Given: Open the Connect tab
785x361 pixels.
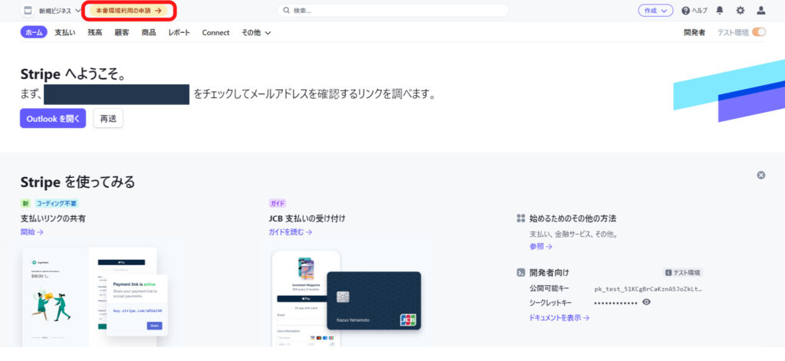Looking at the screenshot, I should click(x=215, y=32).
